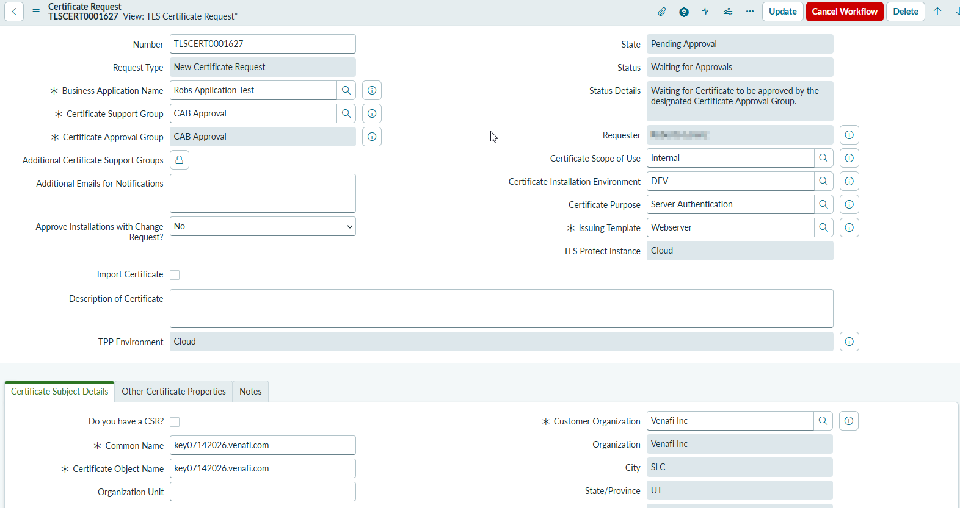Open Approve Installations with Change Request dropdown

tap(263, 226)
